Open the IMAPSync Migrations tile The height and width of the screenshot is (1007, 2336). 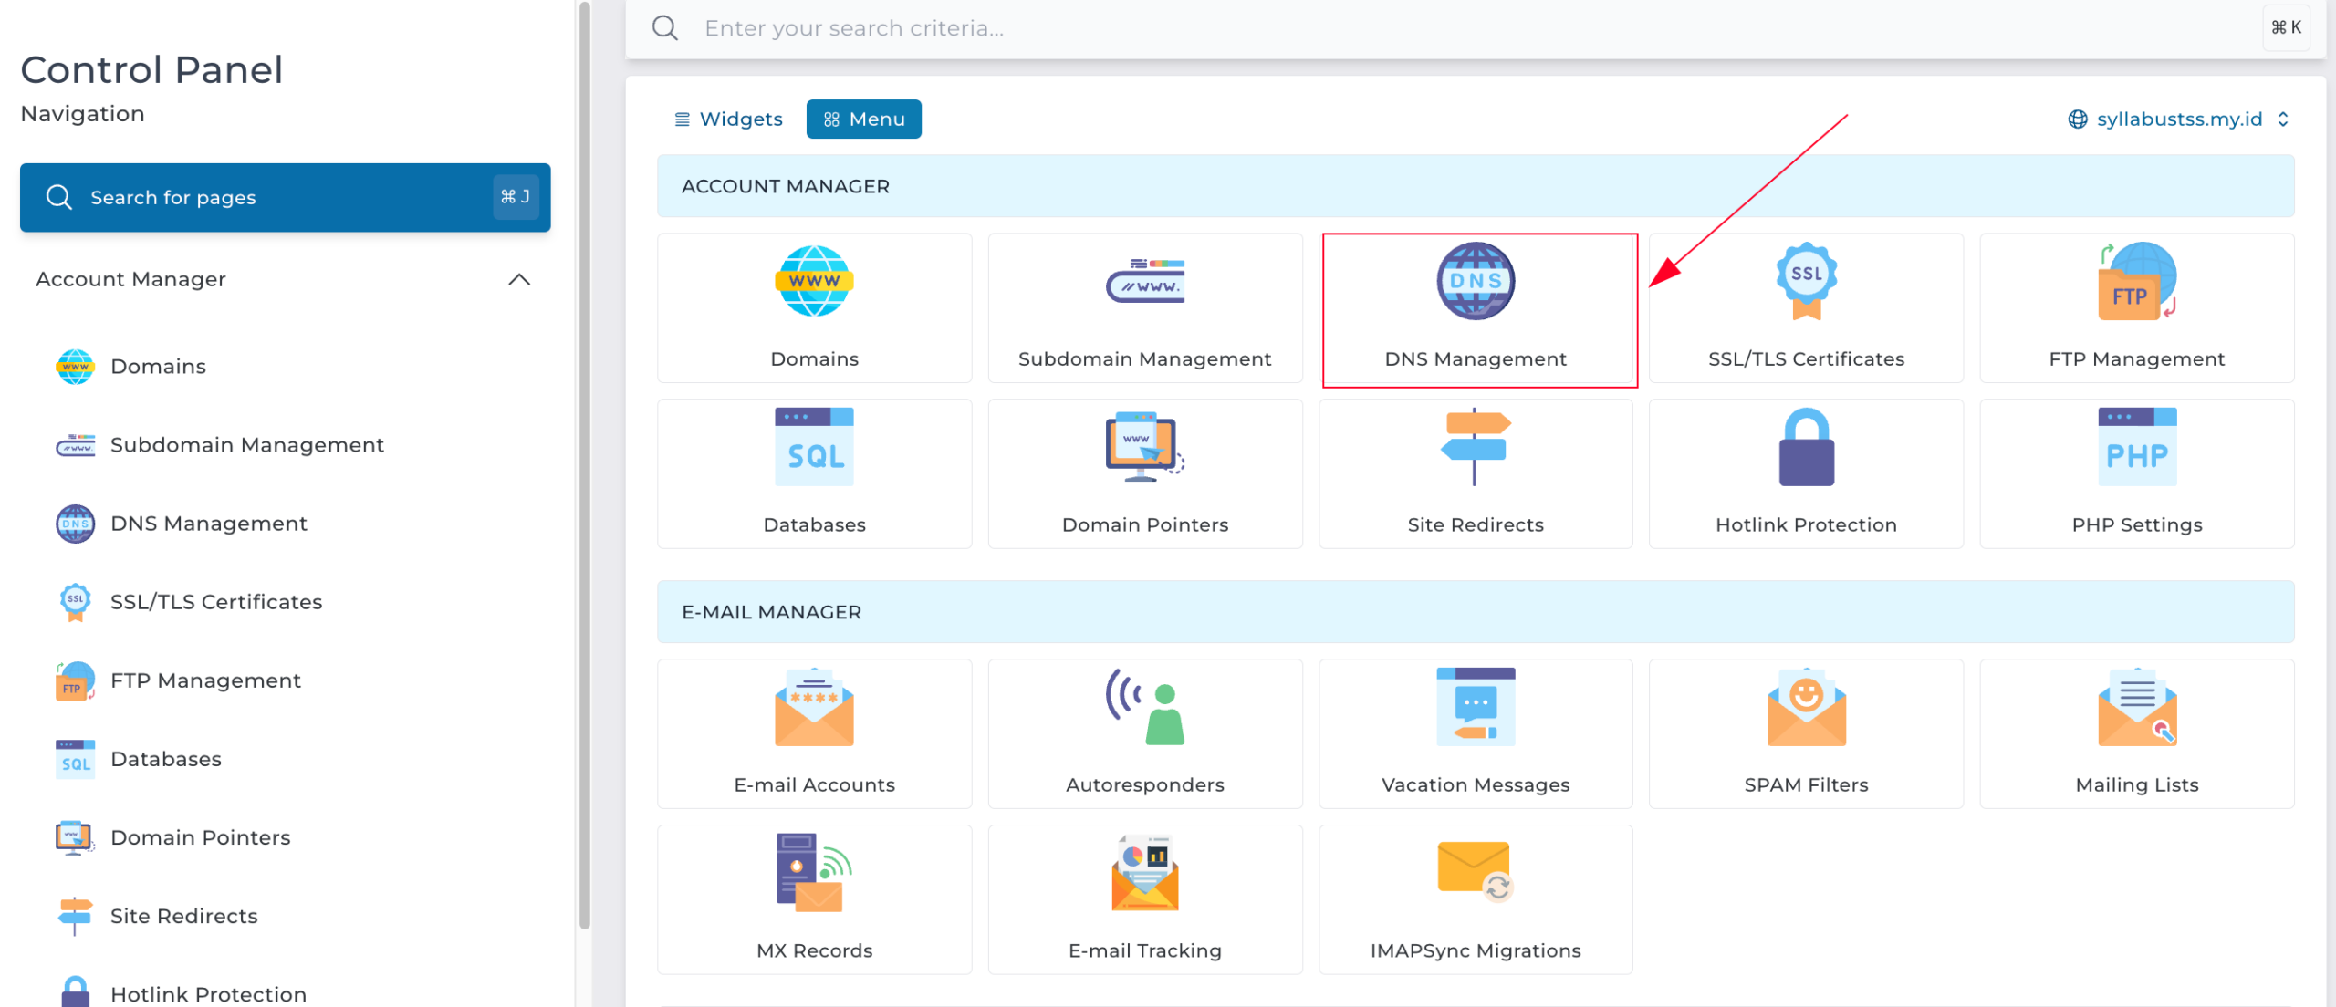(x=1476, y=899)
